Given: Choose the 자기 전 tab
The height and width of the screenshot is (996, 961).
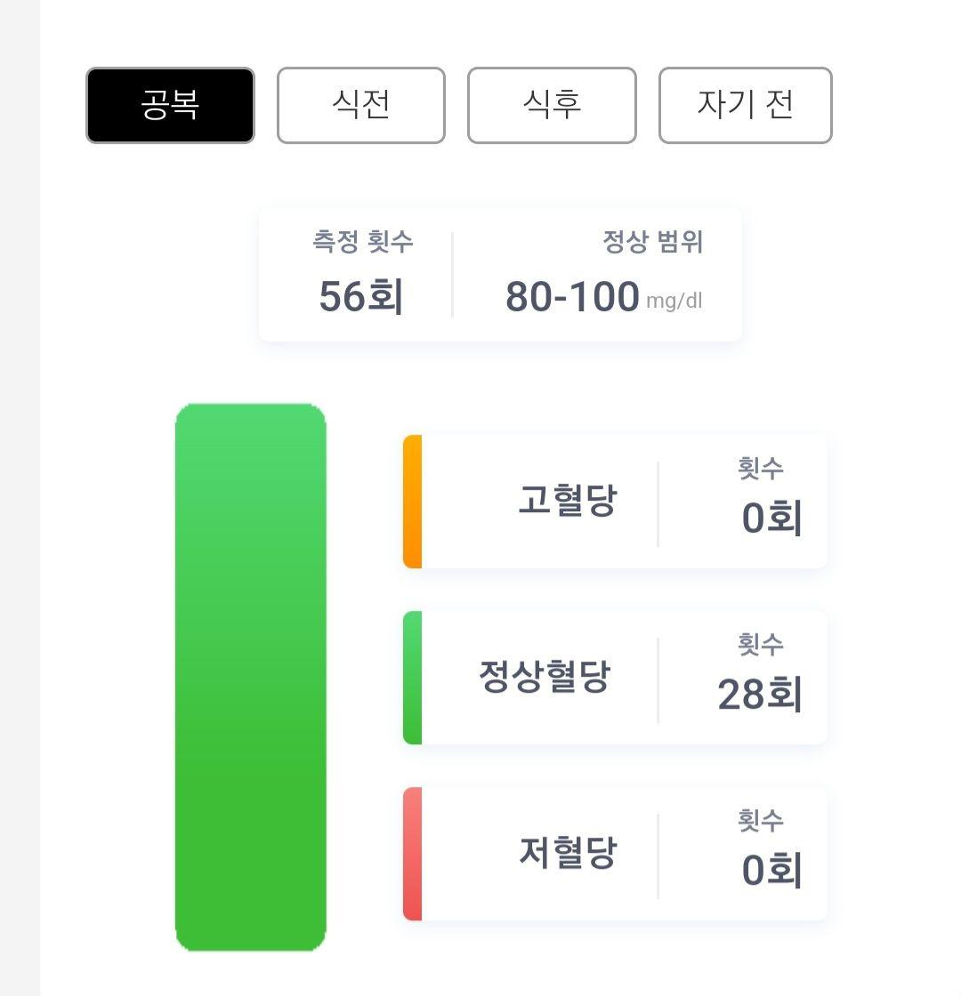Looking at the screenshot, I should (x=746, y=106).
